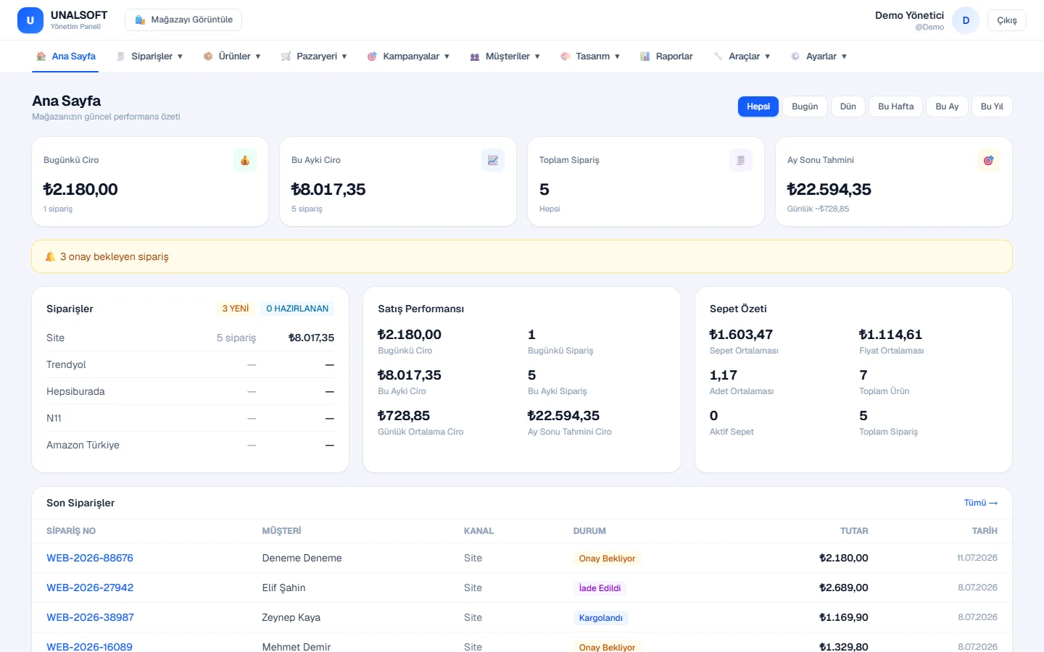The height and width of the screenshot is (652, 1044).
Task: Click customer name Elif Şahin
Action: 283,588
